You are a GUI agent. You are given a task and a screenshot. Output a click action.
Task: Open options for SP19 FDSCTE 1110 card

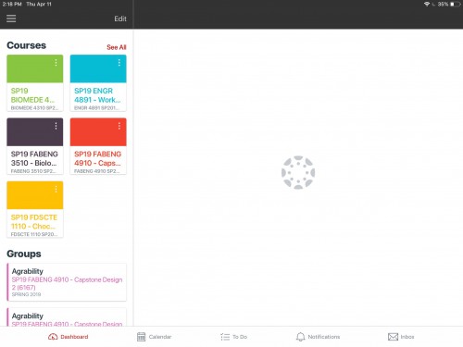[56, 189]
